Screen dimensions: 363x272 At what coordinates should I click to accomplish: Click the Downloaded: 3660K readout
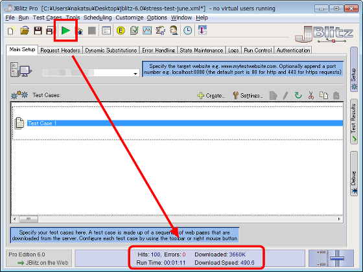click(220, 255)
